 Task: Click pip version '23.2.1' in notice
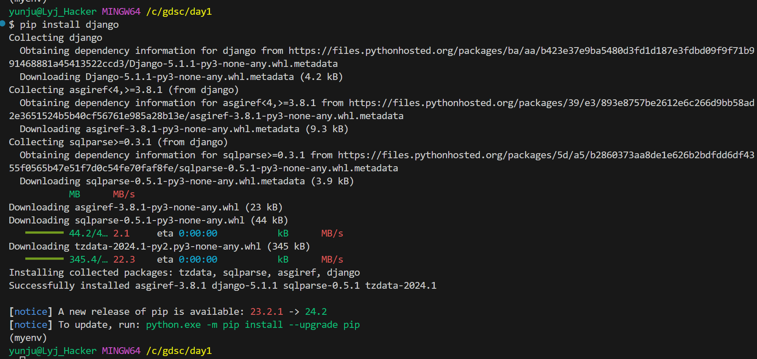[267, 312]
